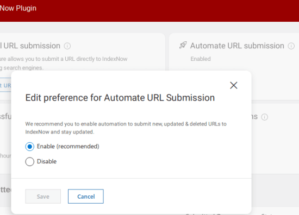Select the Disable radio button
The width and height of the screenshot is (299, 215).
click(x=29, y=161)
